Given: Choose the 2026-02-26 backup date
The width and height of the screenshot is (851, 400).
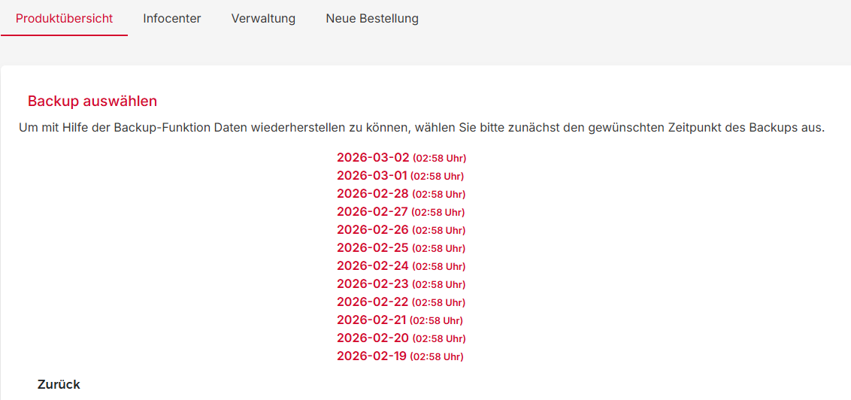Looking at the screenshot, I should coord(373,230).
